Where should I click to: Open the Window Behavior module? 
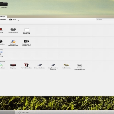[26, 31]
